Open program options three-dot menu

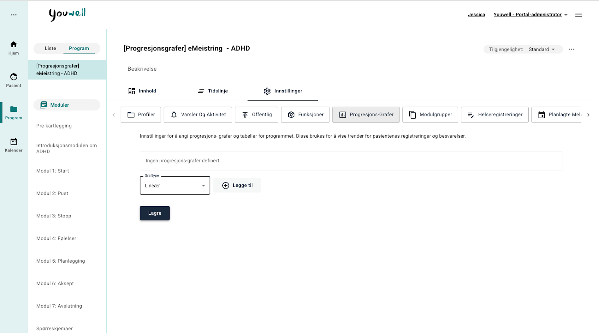(x=571, y=49)
